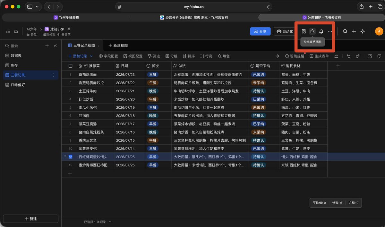Click the notification bell icon
385x227 pixels.
click(x=321, y=31)
